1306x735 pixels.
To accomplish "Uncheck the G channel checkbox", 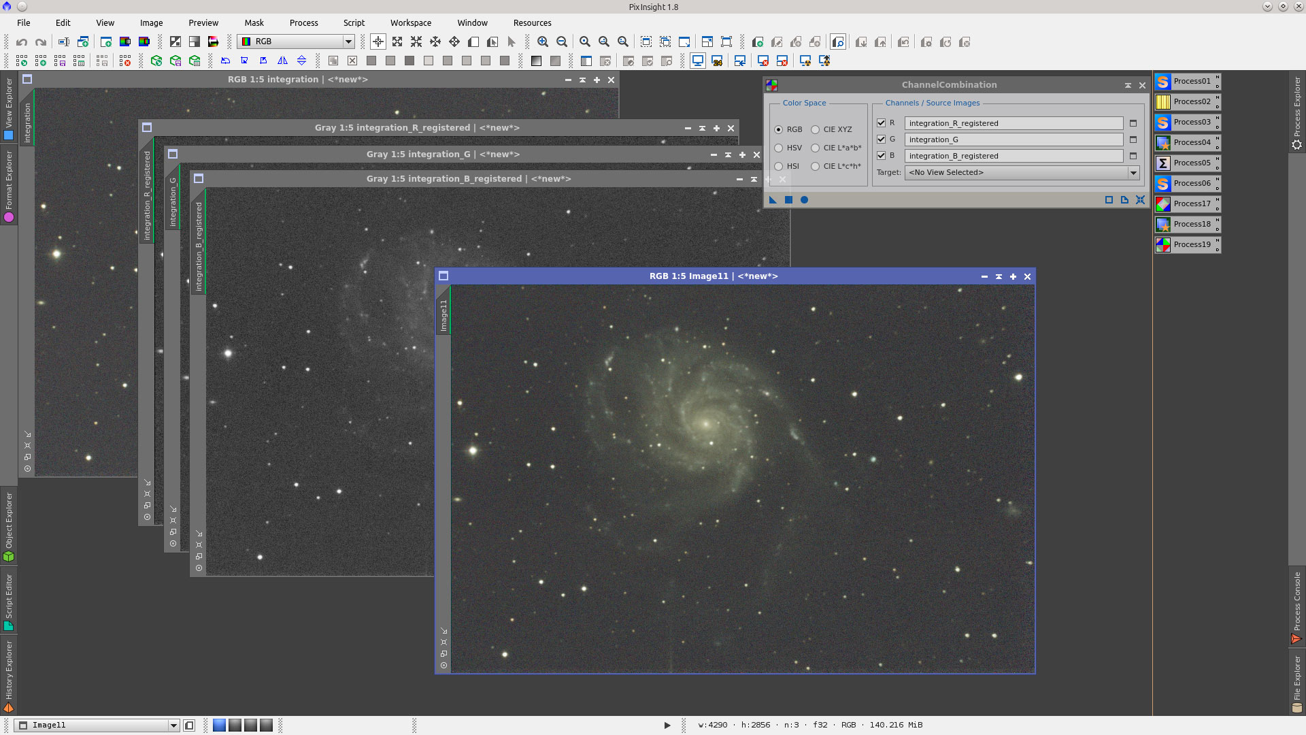I will point(882,139).
